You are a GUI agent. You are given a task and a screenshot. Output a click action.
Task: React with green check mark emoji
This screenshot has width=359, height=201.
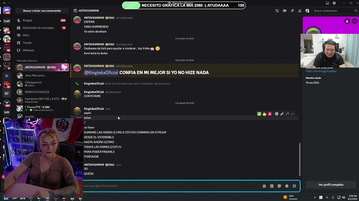pyautogui.click(x=259, y=114)
